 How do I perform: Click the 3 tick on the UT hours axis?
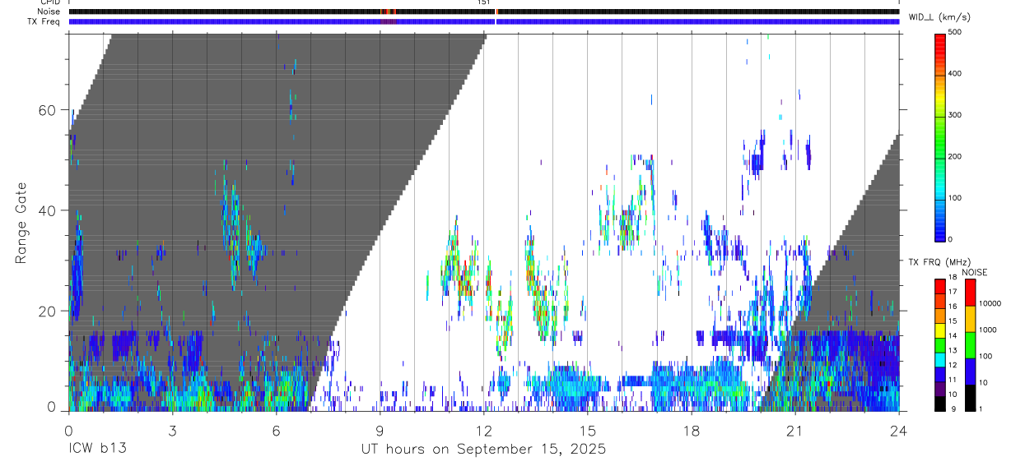[172, 430]
